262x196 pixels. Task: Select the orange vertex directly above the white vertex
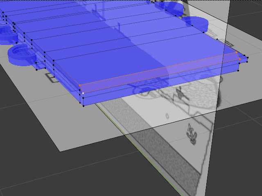tap(80, 85)
